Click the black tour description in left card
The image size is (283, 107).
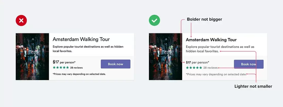88,49
